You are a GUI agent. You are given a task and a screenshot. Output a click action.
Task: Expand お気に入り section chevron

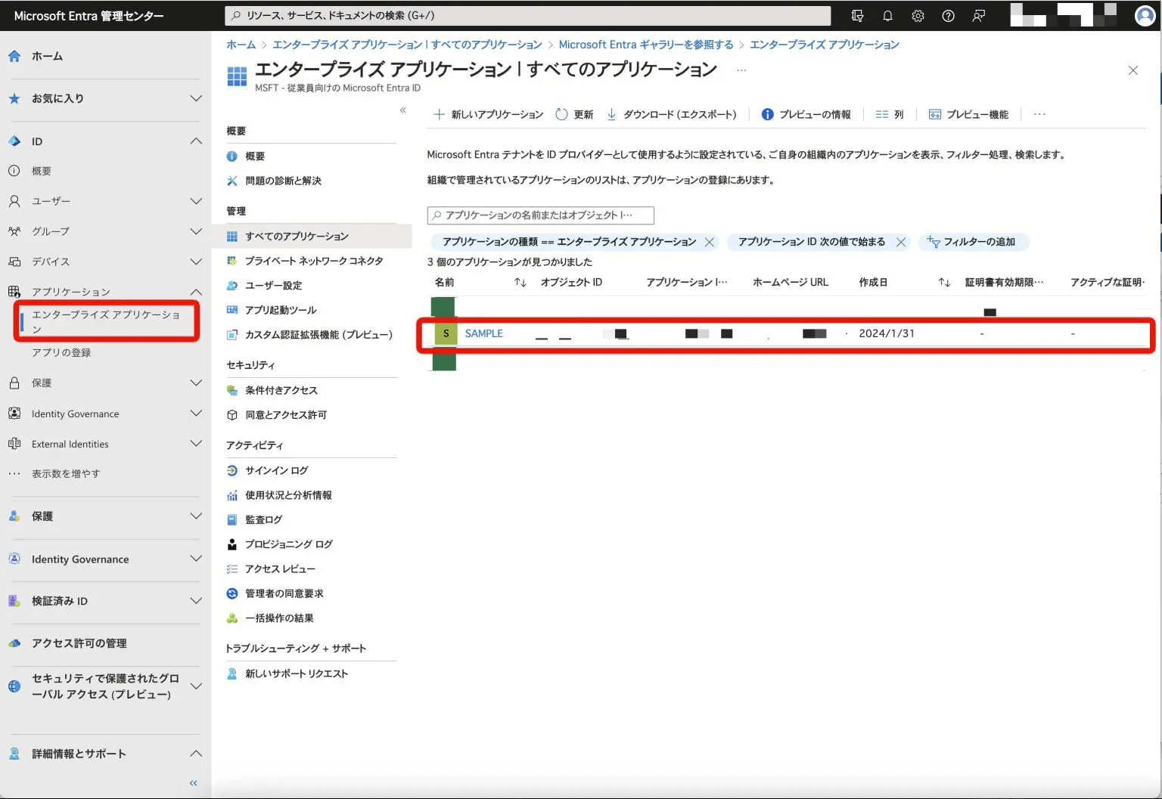click(x=196, y=98)
